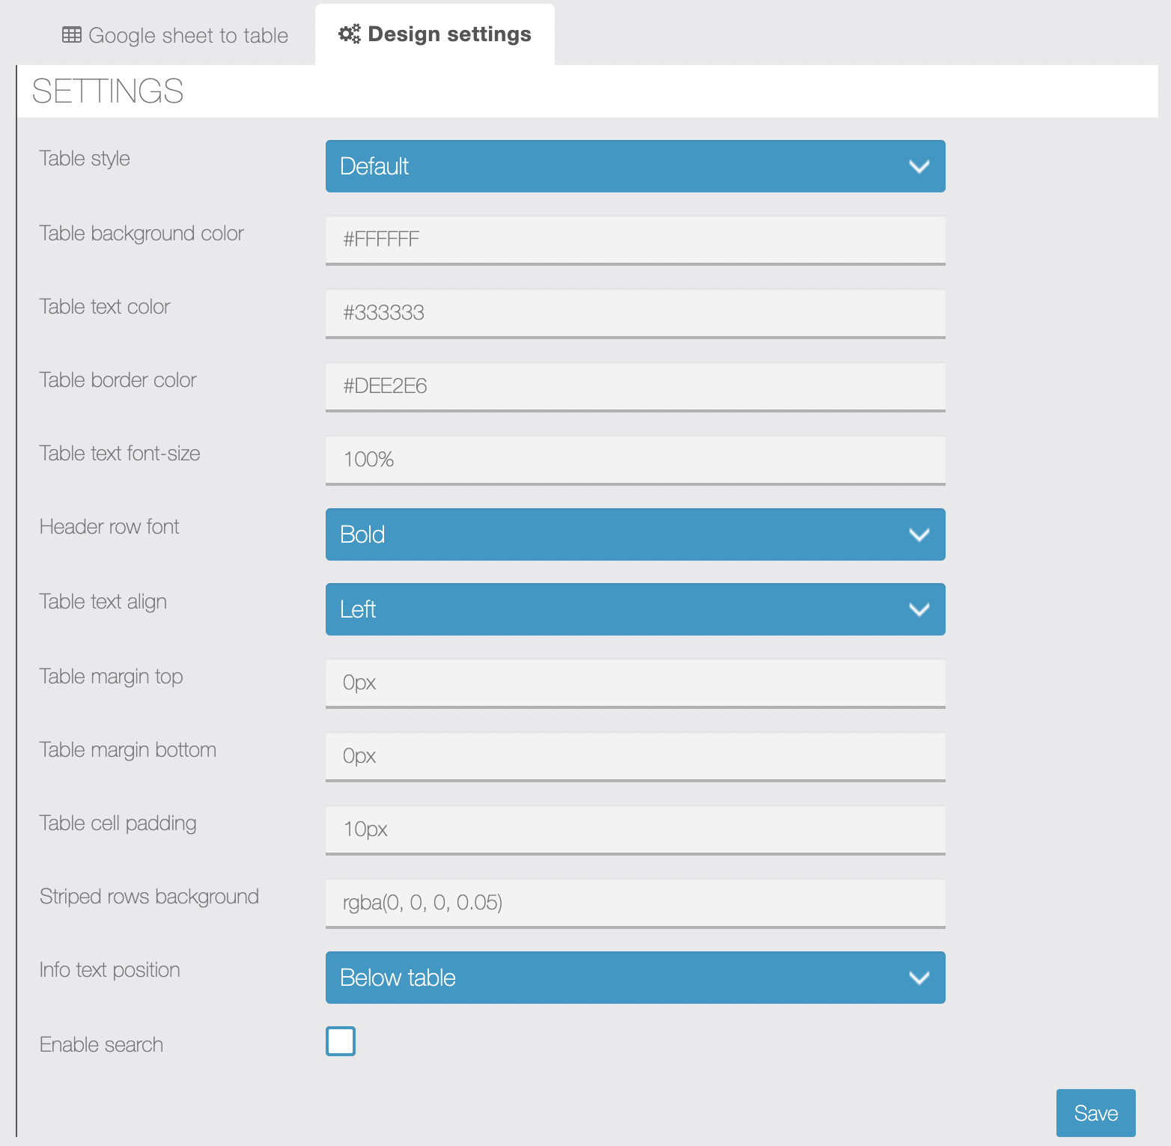The image size is (1171, 1146).
Task: Edit the Striped rows background field
Action: coord(635,903)
